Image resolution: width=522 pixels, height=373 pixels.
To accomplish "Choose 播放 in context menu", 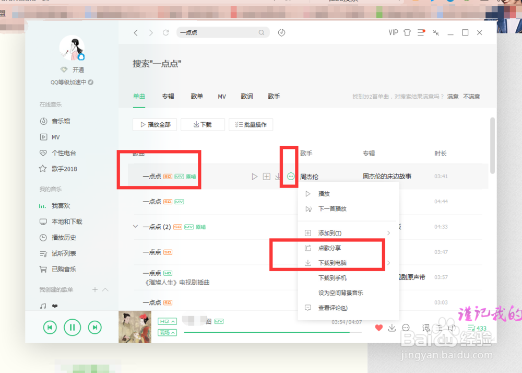I will (348, 194).
